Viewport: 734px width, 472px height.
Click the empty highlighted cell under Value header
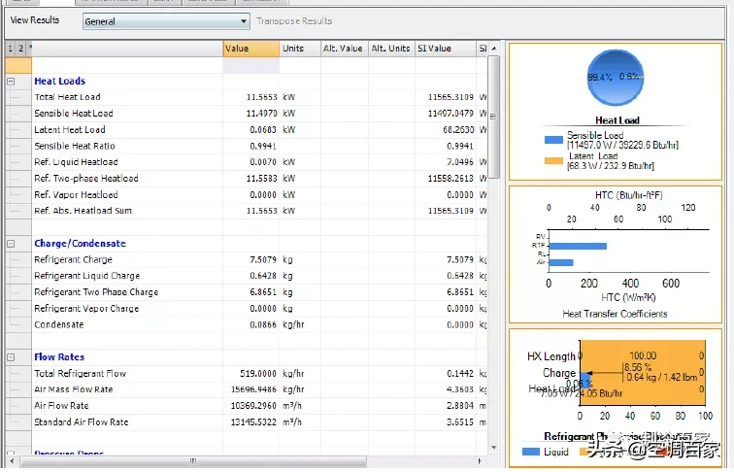click(250, 65)
